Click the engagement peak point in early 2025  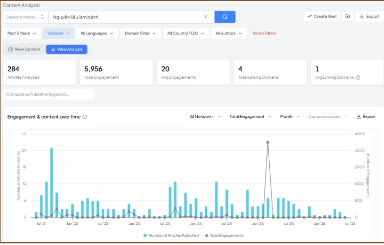tap(268, 143)
